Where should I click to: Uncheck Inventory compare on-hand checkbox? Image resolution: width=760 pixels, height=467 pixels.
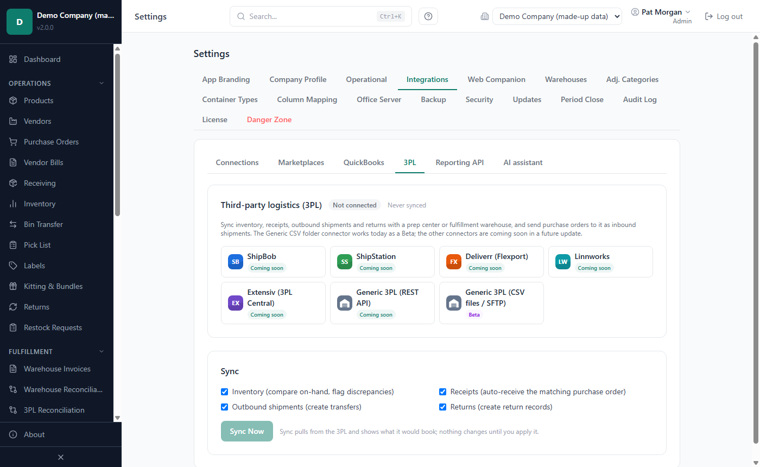click(225, 392)
